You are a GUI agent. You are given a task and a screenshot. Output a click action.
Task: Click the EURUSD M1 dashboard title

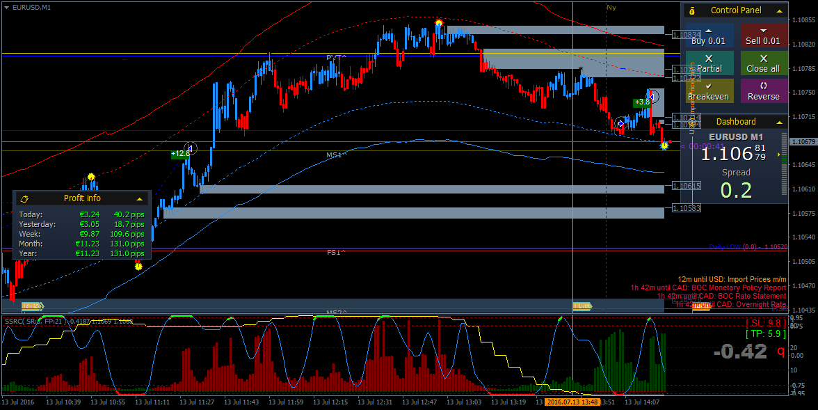[736, 137]
